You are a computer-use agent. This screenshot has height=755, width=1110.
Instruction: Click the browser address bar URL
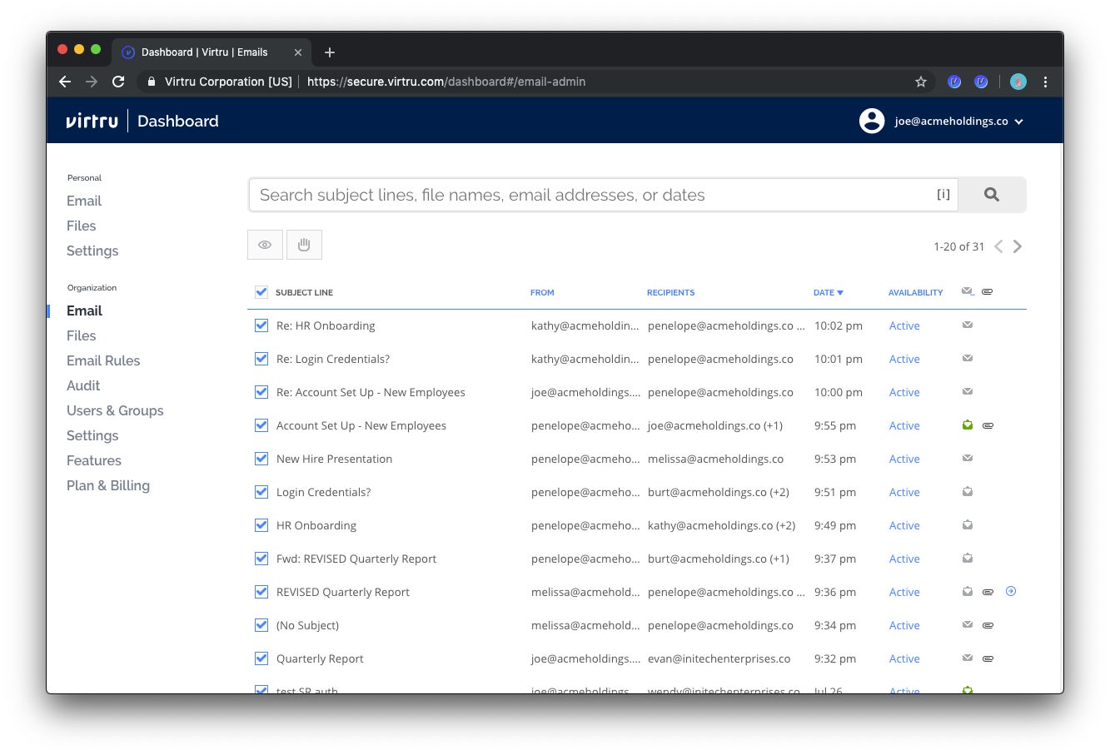coord(446,82)
